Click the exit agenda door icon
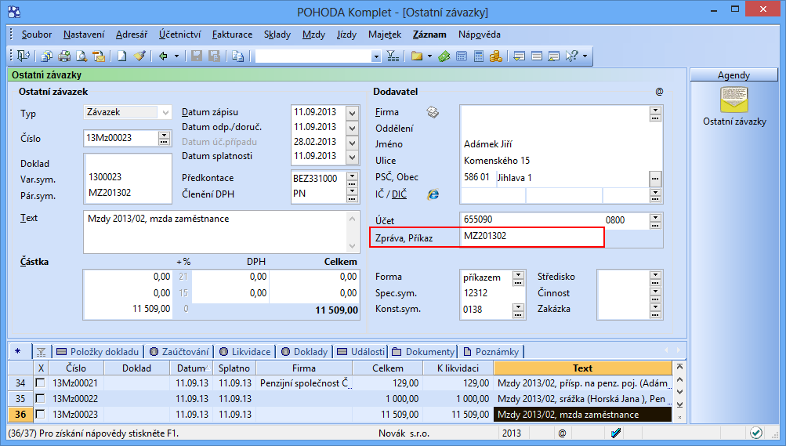This screenshot has width=786, height=446. 23,56
